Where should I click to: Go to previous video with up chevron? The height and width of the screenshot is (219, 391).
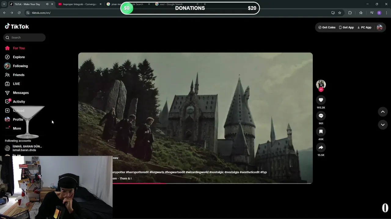click(383, 112)
